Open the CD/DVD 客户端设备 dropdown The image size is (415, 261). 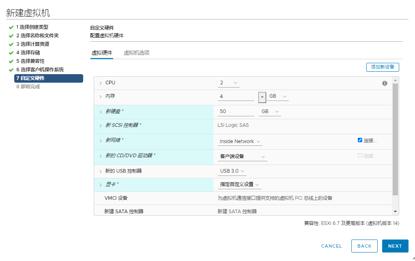pos(242,156)
